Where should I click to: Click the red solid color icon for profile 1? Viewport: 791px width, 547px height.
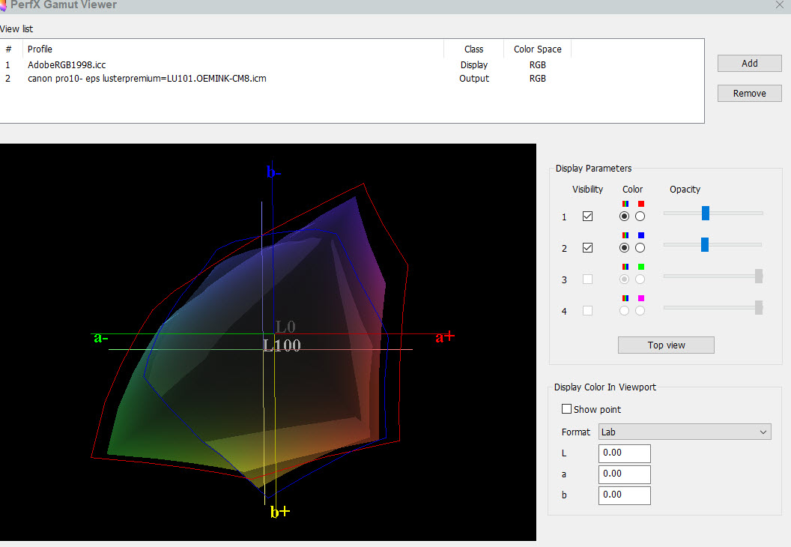(x=640, y=204)
